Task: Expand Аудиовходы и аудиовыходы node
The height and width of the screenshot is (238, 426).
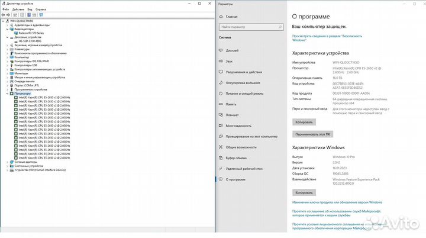Action: (7, 25)
